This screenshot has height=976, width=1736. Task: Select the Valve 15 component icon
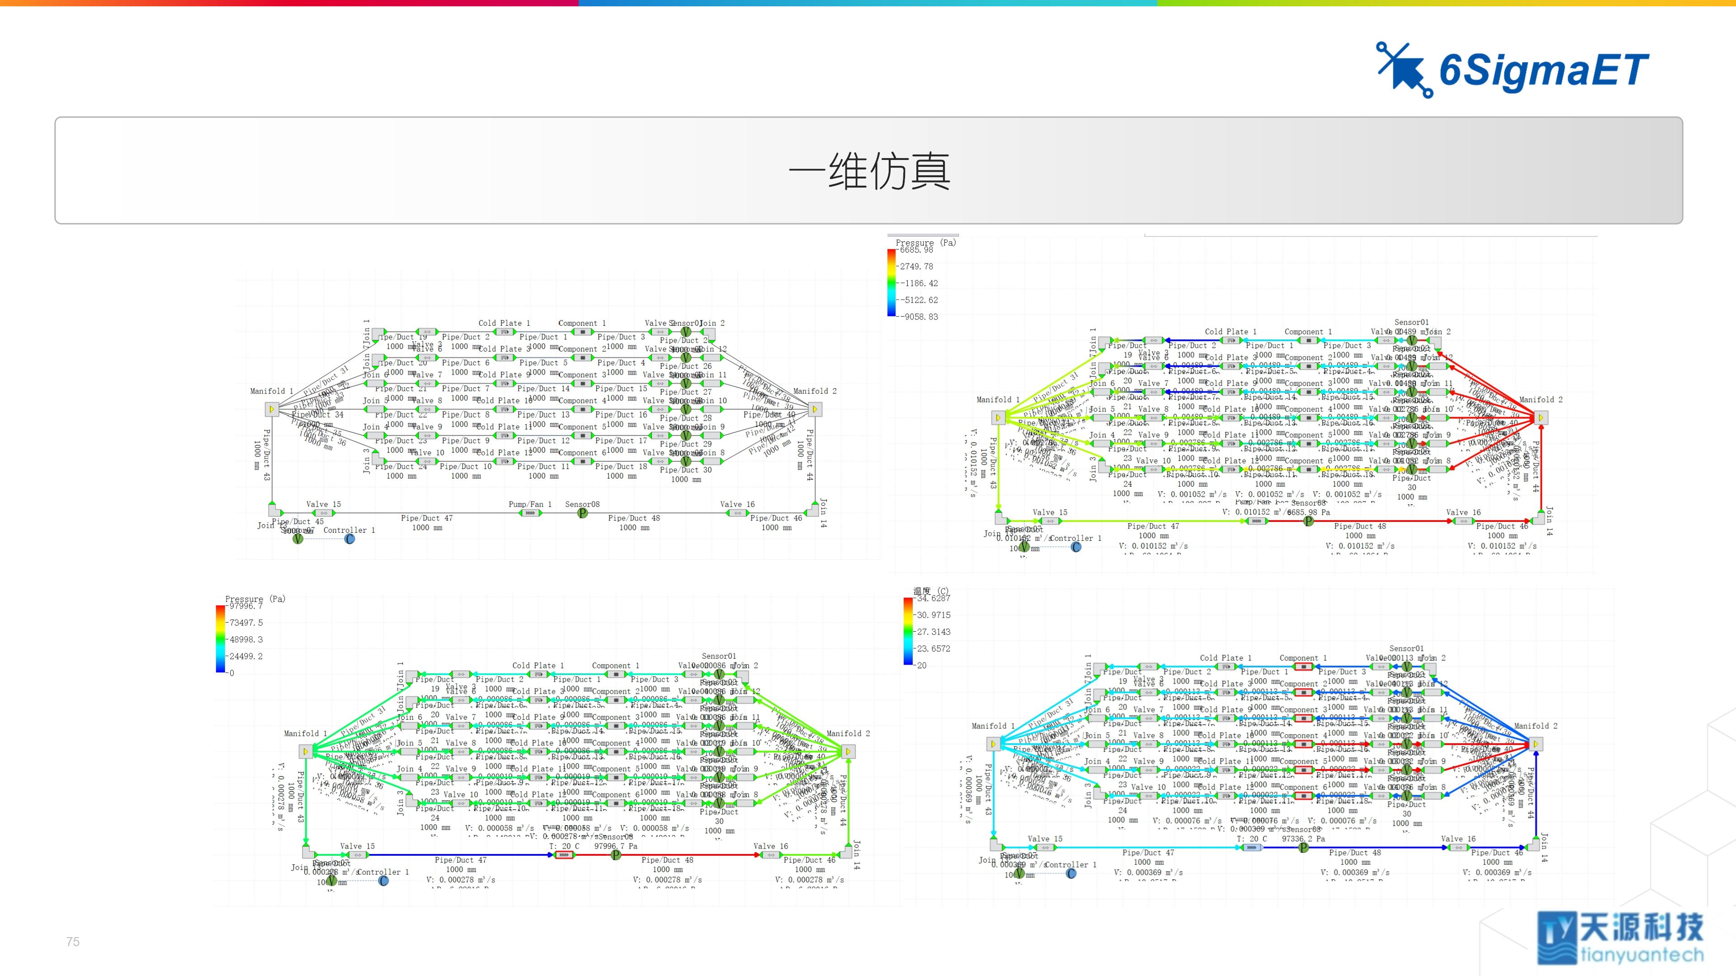click(324, 513)
